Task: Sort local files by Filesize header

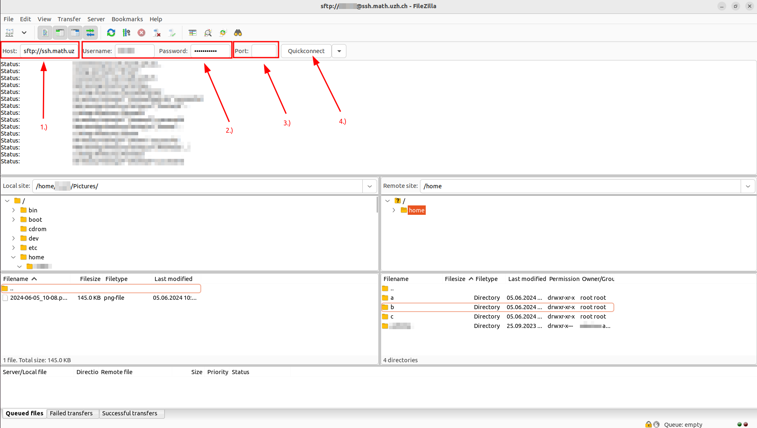Action: pos(90,279)
